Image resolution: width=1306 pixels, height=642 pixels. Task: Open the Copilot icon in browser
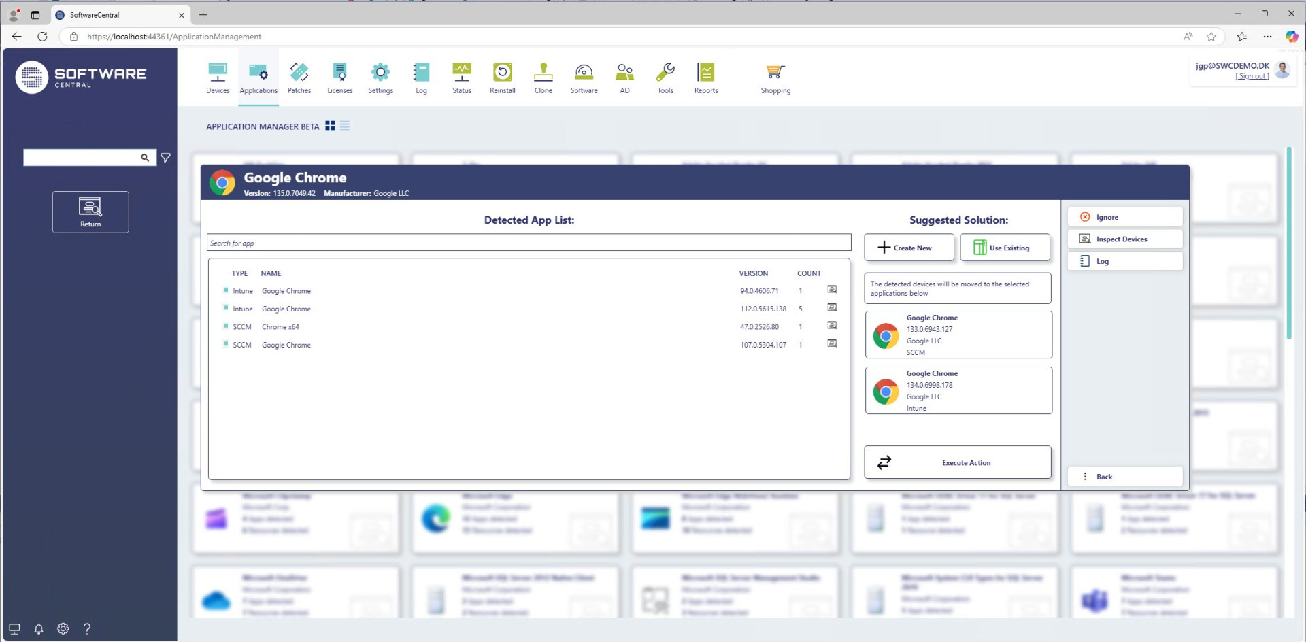tap(1291, 37)
